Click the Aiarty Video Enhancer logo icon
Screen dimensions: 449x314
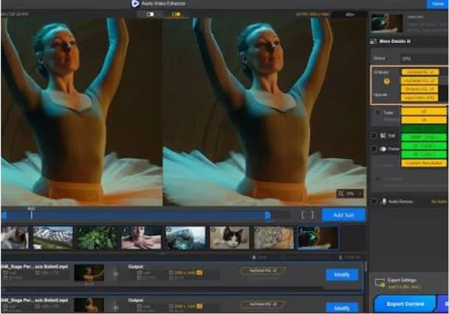pyautogui.click(x=135, y=4)
